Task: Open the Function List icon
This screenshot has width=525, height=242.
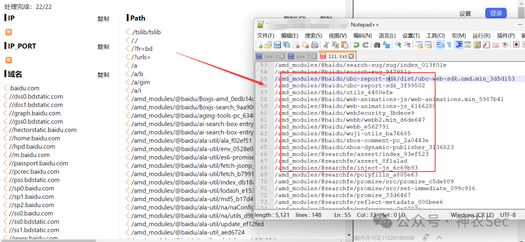Action: (x=486, y=45)
